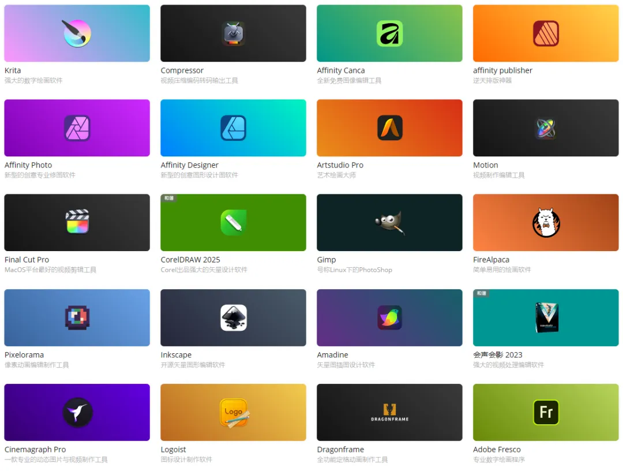
Task: Open the Dragonframe title link
Action: pos(340,449)
